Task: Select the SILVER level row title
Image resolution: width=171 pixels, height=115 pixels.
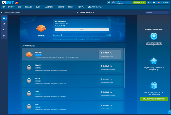Action: pyautogui.click(x=38, y=78)
